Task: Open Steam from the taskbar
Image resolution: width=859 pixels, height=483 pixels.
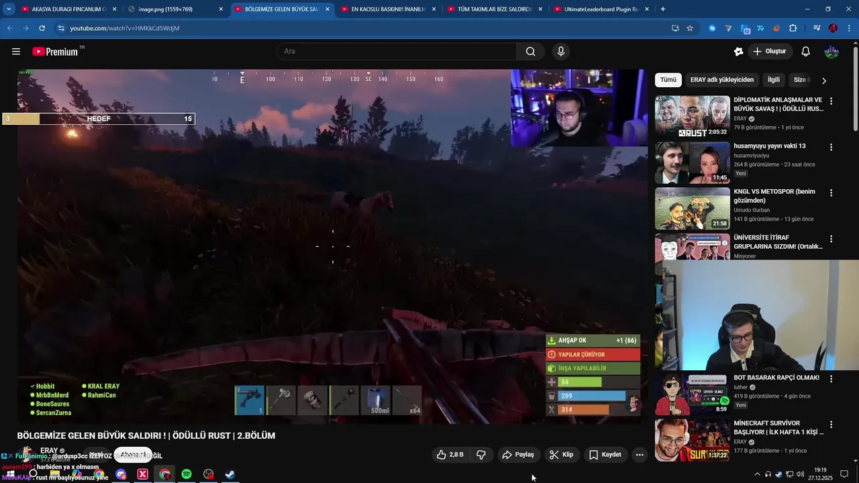Action: point(230,474)
